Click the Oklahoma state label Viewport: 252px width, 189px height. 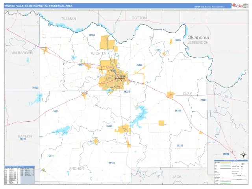tap(198, 37)
